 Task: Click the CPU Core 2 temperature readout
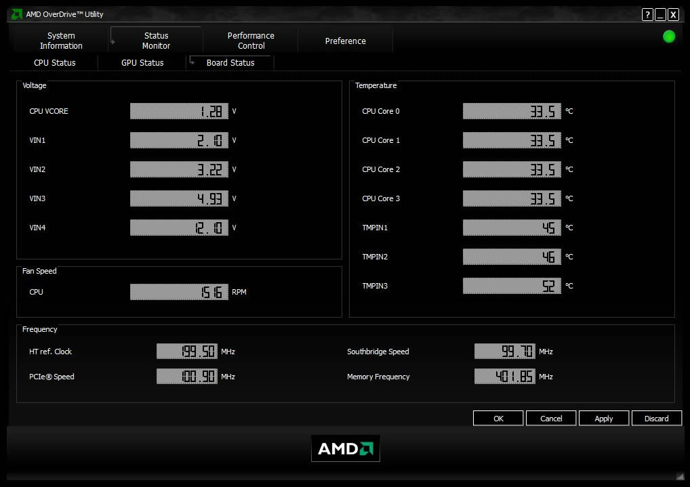click(512, 169)
